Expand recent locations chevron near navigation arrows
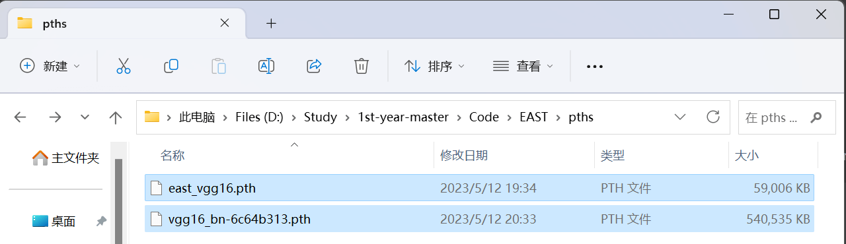 pyautogui.click(x=85, y=117)
